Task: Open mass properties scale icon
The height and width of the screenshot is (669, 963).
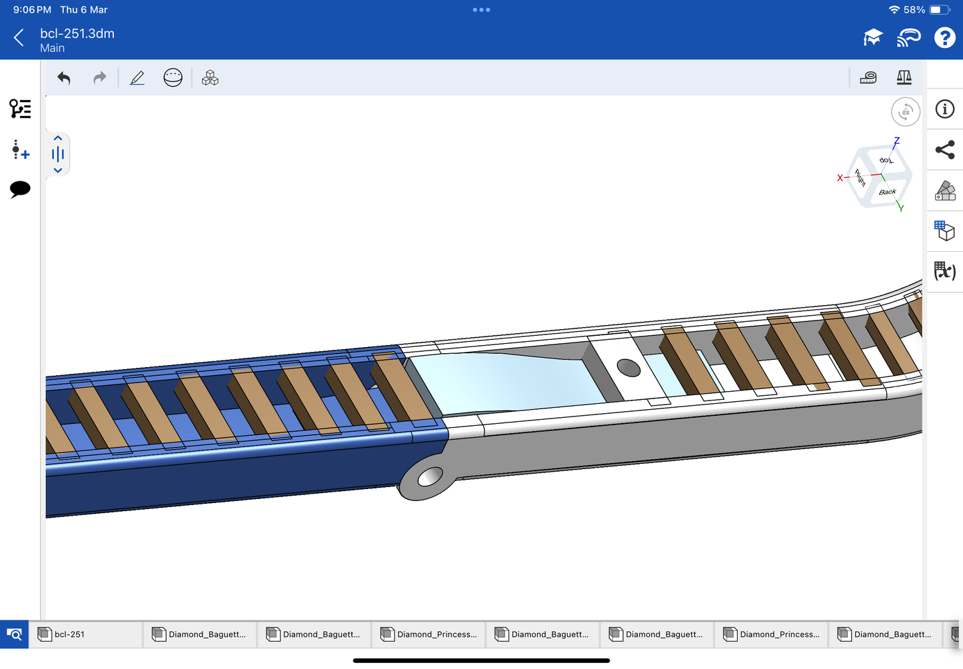Action: click(x=904, y=78)
